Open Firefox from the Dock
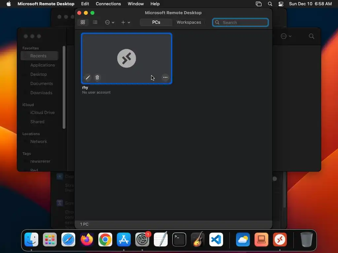 tap(87, 239)
